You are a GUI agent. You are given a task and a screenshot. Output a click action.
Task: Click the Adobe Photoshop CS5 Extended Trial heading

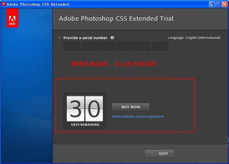tap(116, 19)
